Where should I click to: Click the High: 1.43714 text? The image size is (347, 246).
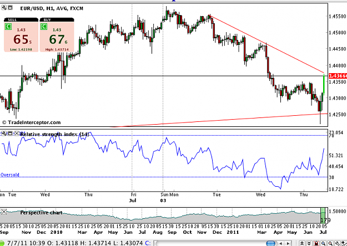(x=57, y=49)
